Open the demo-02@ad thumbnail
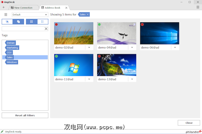The height and width of the screenshot is (134, 202). coord(74,33)
